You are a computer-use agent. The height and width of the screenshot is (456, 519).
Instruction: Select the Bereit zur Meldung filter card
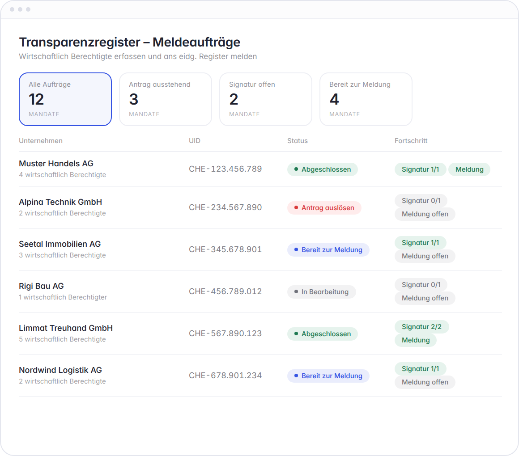pos(366,99)
